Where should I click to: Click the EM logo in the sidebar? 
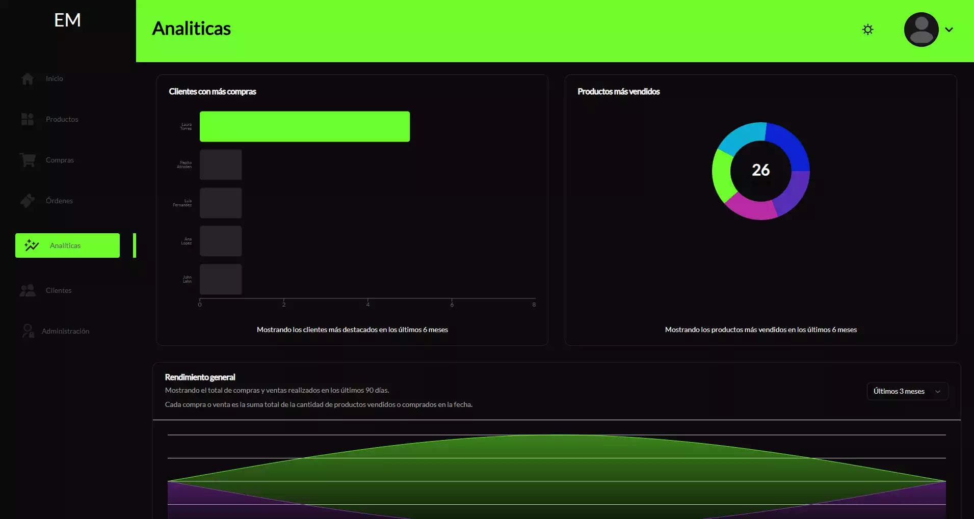point(66,20)
